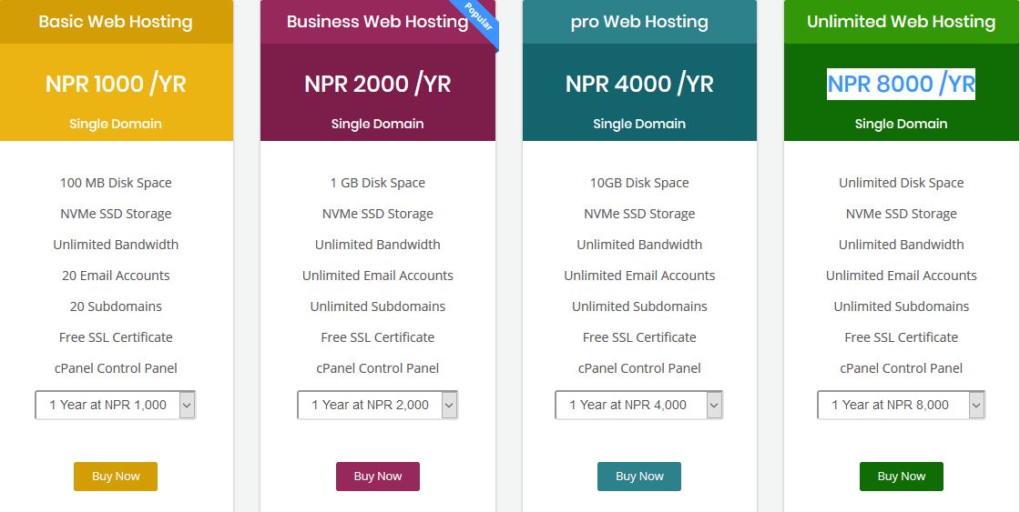Screen dimensions: 1020x512
Task: Click the NPR 4000 /YR price label
Action: pos(638,84)
